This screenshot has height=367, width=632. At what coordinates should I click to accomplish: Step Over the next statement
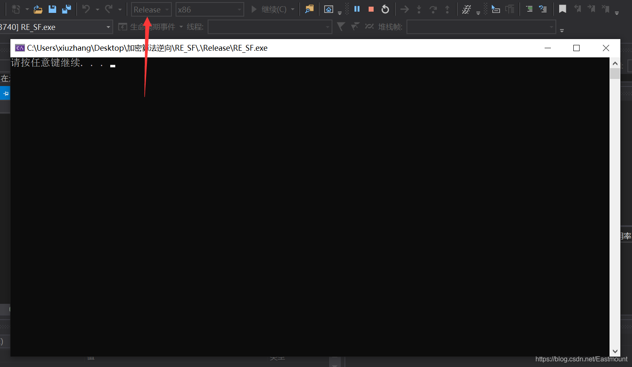click(433, 9)
